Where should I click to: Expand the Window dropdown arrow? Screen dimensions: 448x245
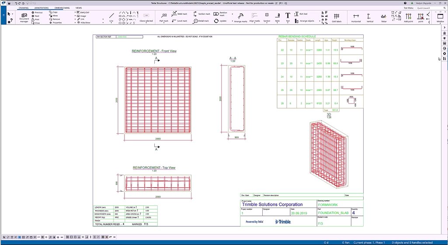click(x=440, y=23)
